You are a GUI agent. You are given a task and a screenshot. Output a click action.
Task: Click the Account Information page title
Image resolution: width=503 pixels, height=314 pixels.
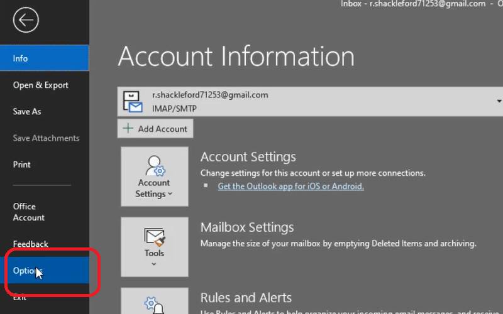pyautogui.click(x=236, y=56)
